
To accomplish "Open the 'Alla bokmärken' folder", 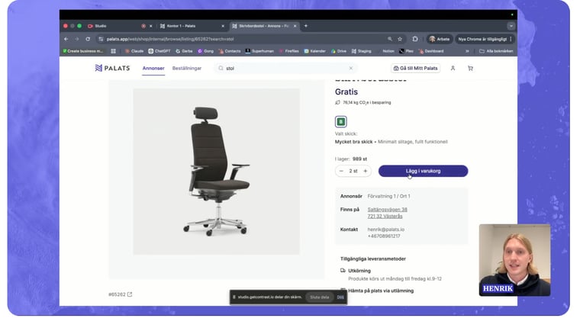I will (496, 51).
